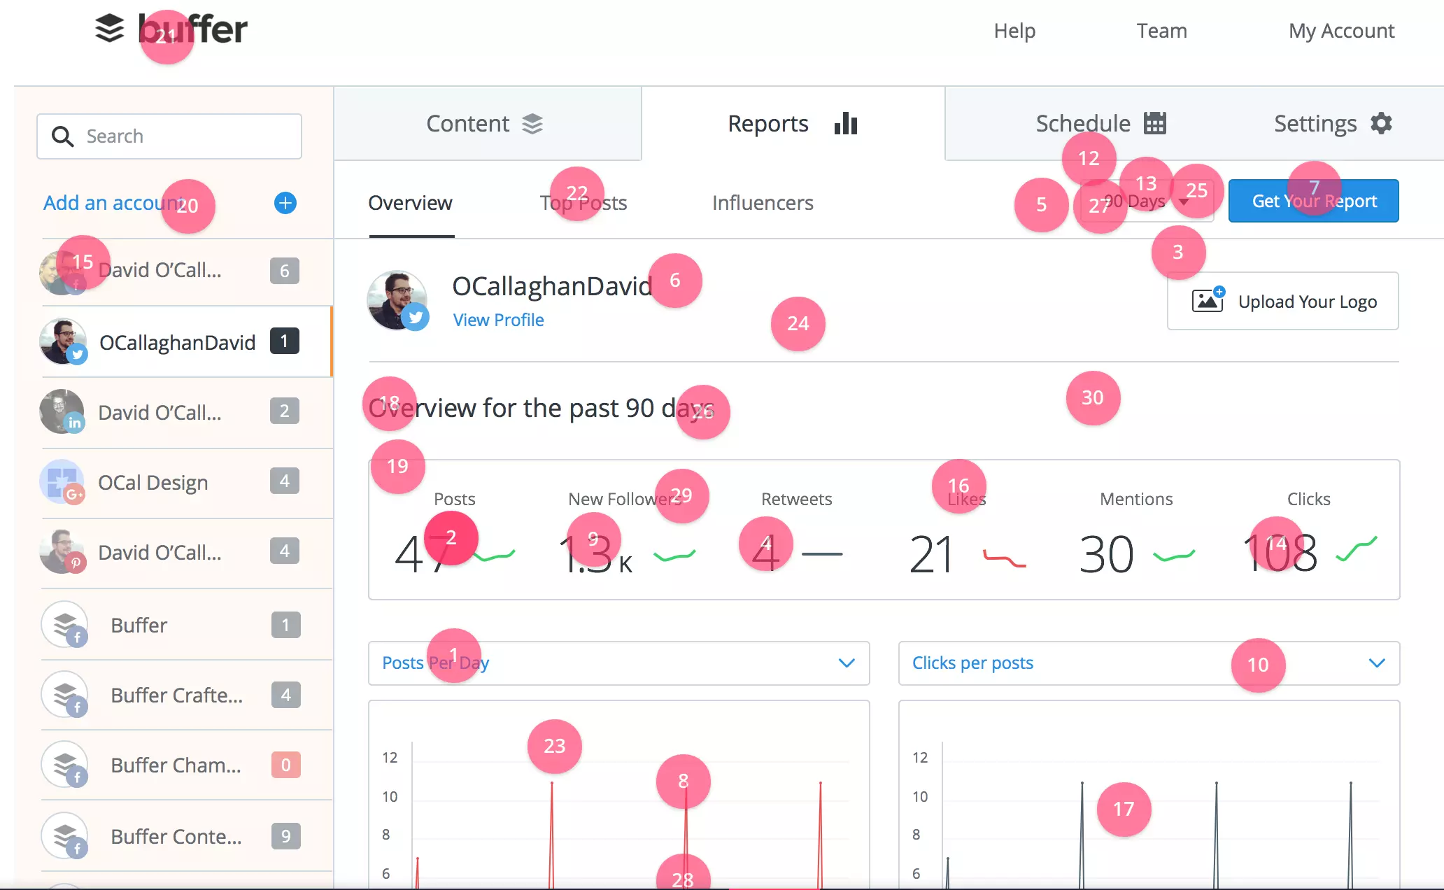Click into the Search accounts field
This screenshot has height=890, width=1444.
coord(169,136)
